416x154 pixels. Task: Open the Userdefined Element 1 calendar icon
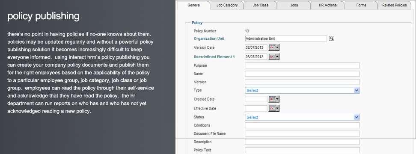pos(274,57)
